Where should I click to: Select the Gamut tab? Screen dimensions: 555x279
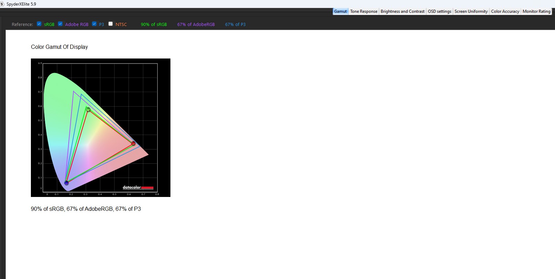(x=340, y=11)
